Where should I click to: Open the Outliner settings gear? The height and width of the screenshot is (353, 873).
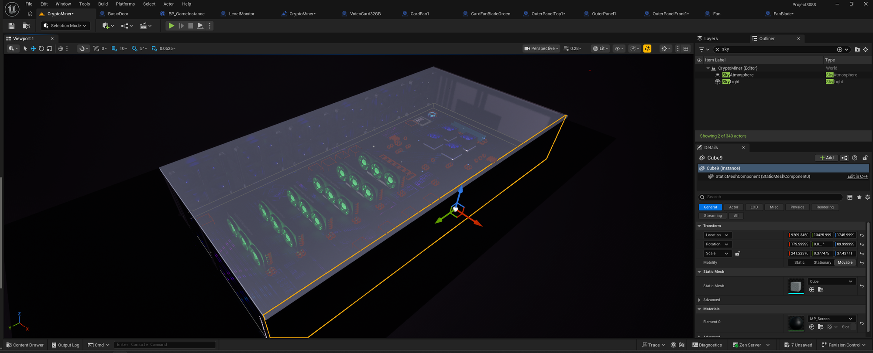[866, 49]
